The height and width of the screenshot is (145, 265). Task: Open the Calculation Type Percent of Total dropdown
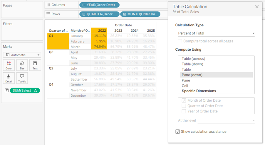216,33
